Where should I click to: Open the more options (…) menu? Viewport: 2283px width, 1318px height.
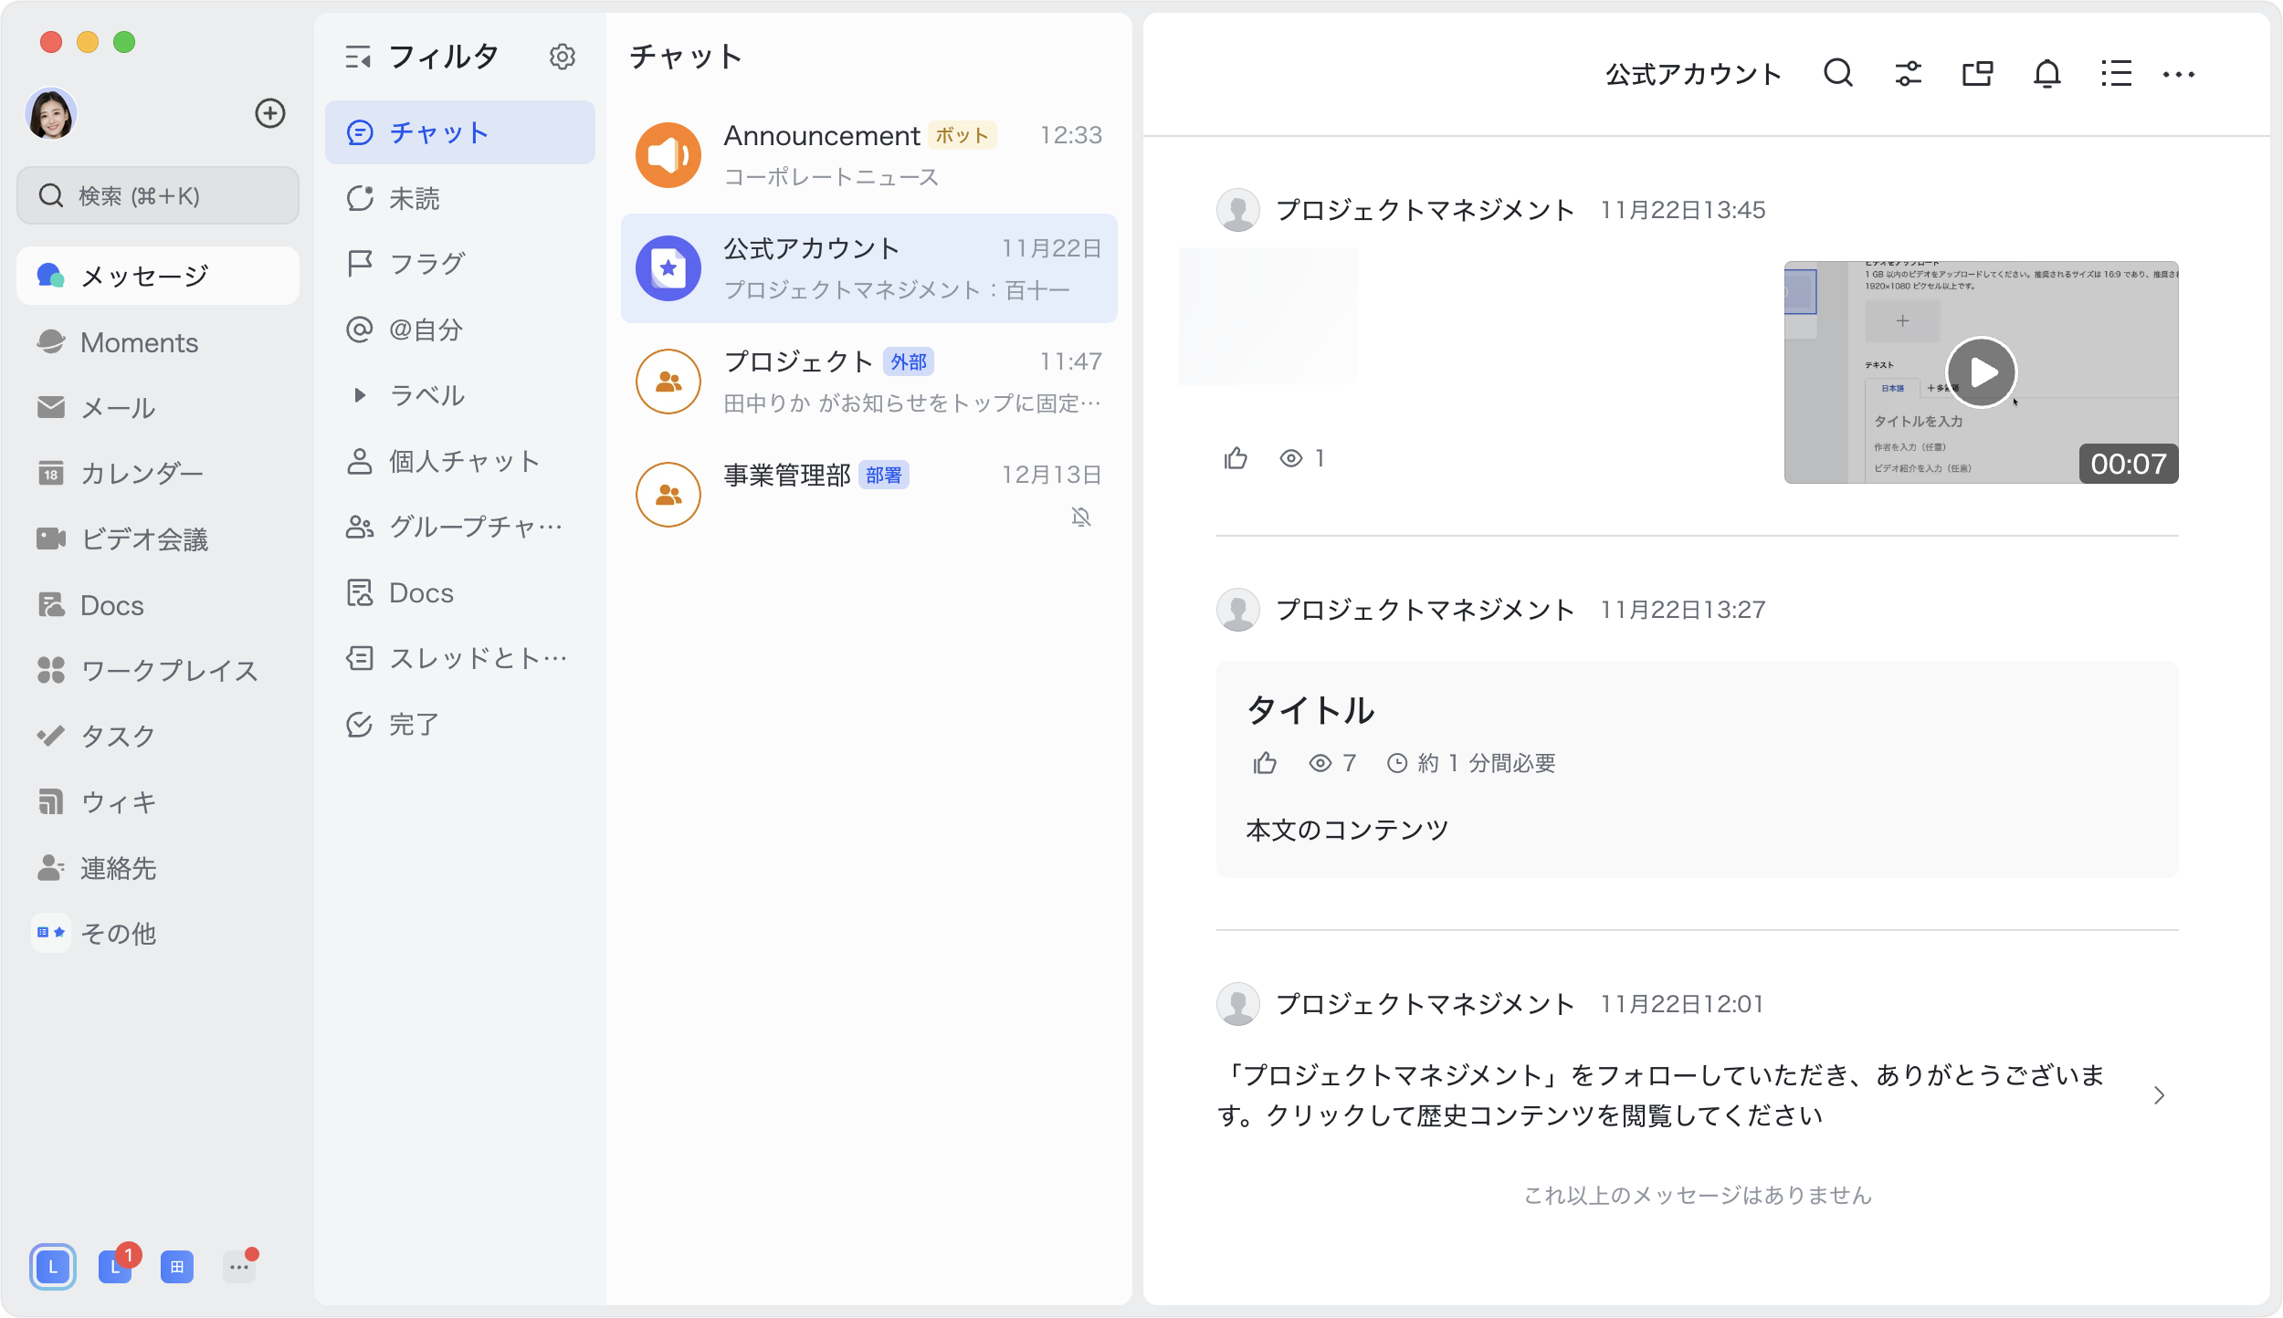click(x=2181, y=75)
